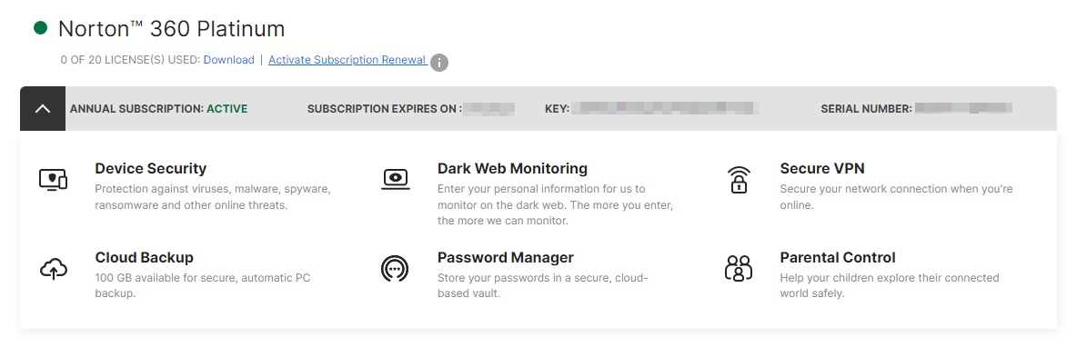Screen dimensions: 1077x347
Task: Click the Password Manager vault icon
Action: [396, 269]
